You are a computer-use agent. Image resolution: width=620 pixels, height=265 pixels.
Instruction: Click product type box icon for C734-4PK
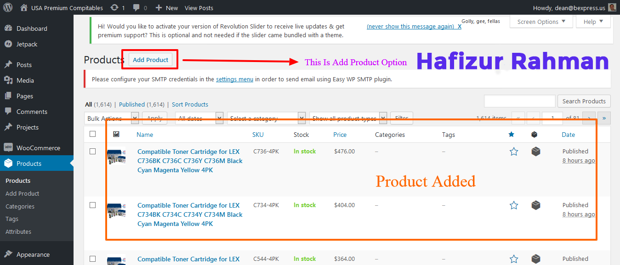[x=536, y=205]
